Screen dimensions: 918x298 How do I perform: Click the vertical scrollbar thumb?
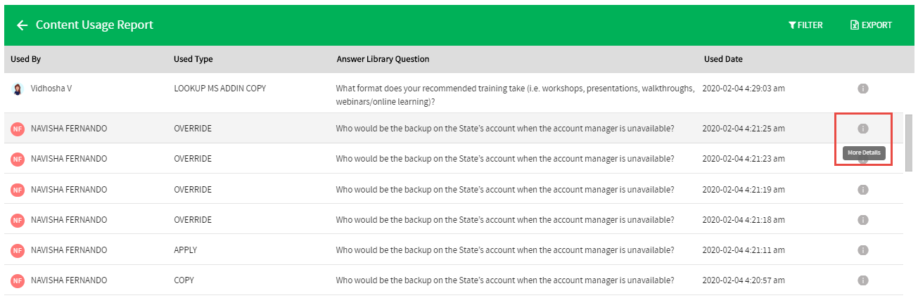tap(908, 143)
